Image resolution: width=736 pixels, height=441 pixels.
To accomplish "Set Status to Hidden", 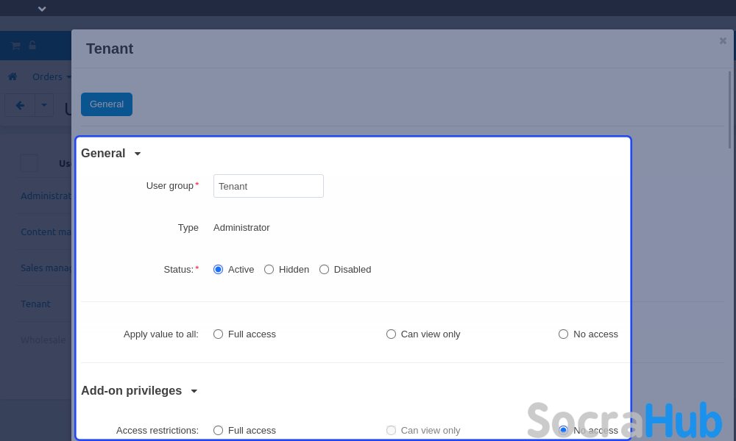I will click(269, 270).
